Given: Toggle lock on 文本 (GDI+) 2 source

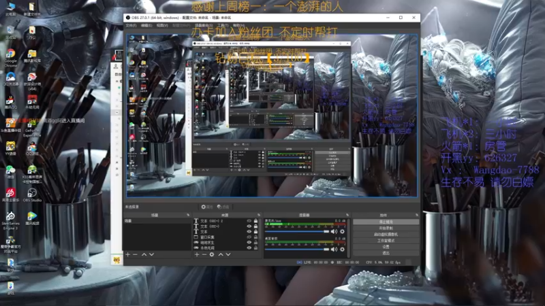Looking at the screenshot, I should point(256,220).
